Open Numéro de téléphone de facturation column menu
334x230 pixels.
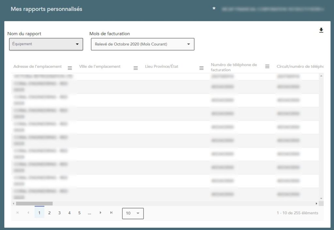[x=267, y=66]
